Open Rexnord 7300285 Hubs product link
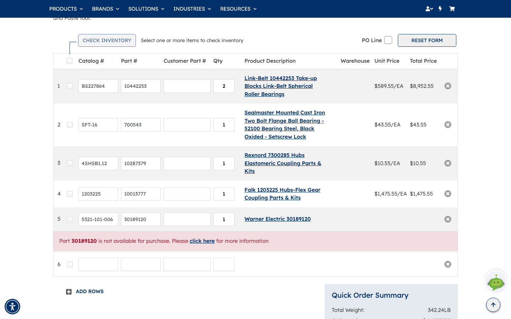511x319 pixels. click(x=283, y=163)
